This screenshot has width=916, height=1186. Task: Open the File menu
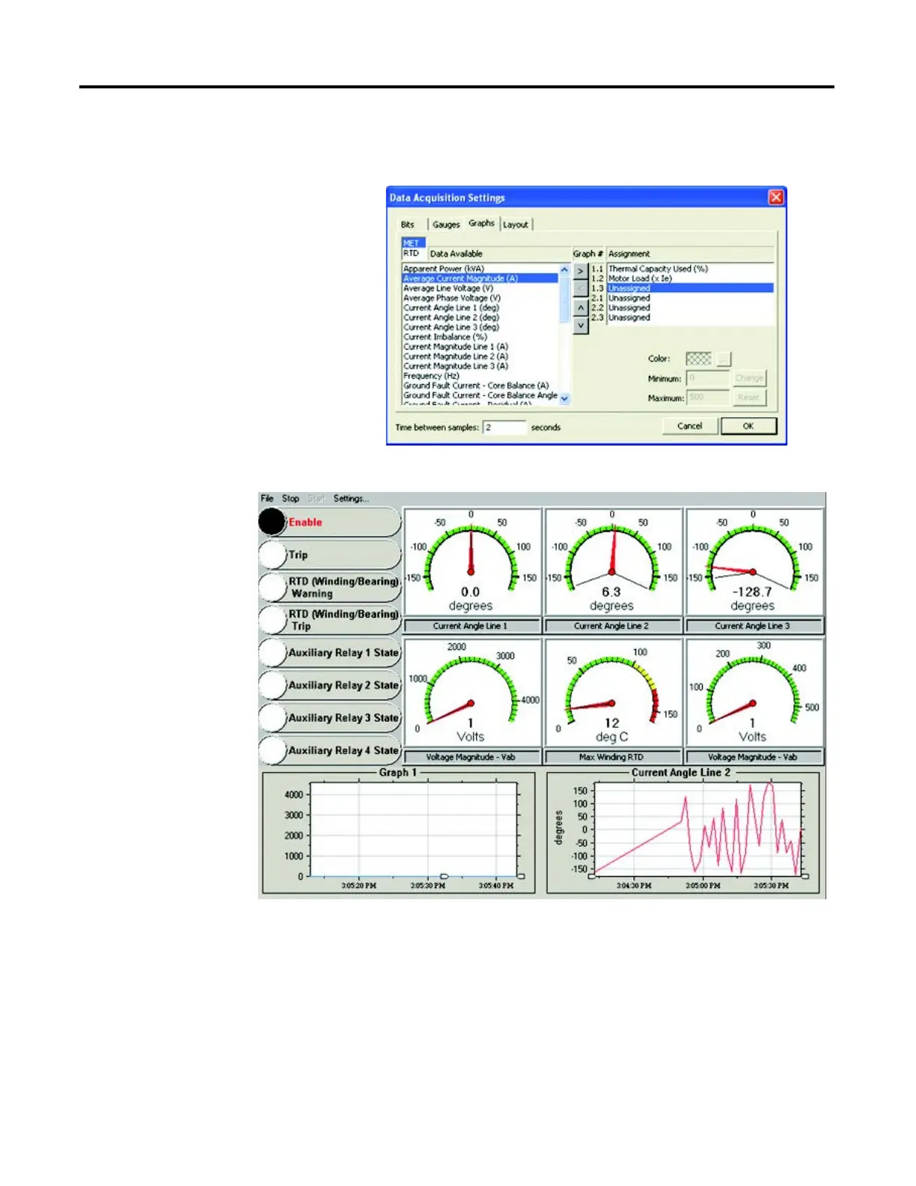click(x=267, y=499)
